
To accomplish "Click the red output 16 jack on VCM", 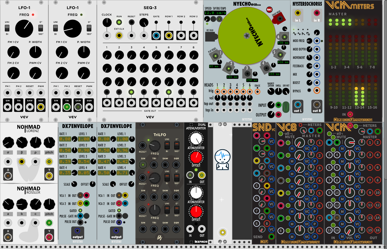I will click(x=377, y=230).
